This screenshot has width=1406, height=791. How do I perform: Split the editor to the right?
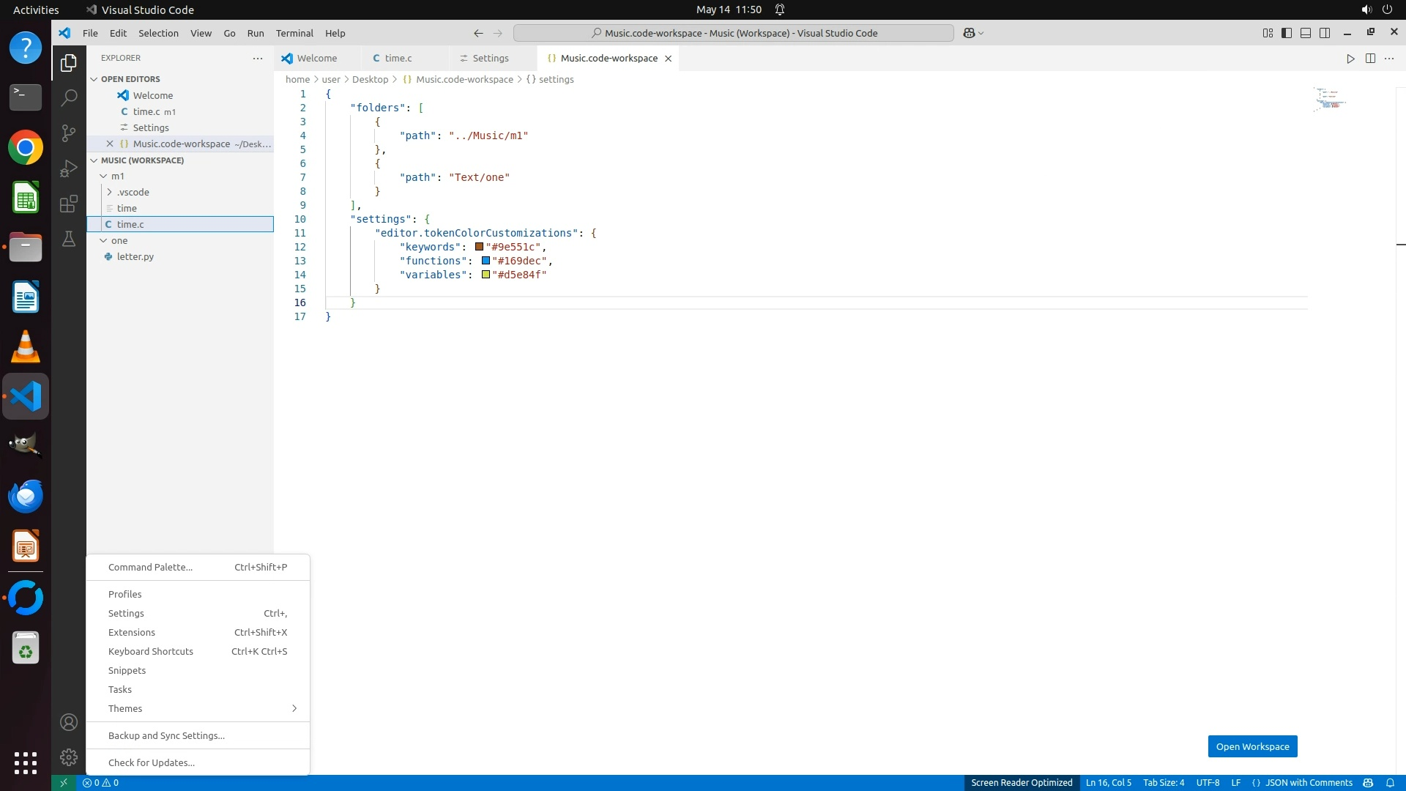pyautogui.click(x=1370, y=59)
